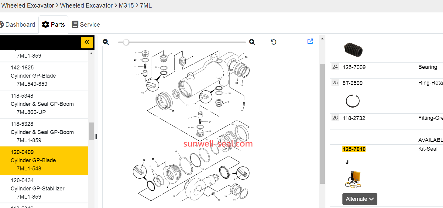The width and height of the screenshot is (443, 208).
Task: Select 118-5348 Cylinder & Seal GP-Boom
Action: 42,104
